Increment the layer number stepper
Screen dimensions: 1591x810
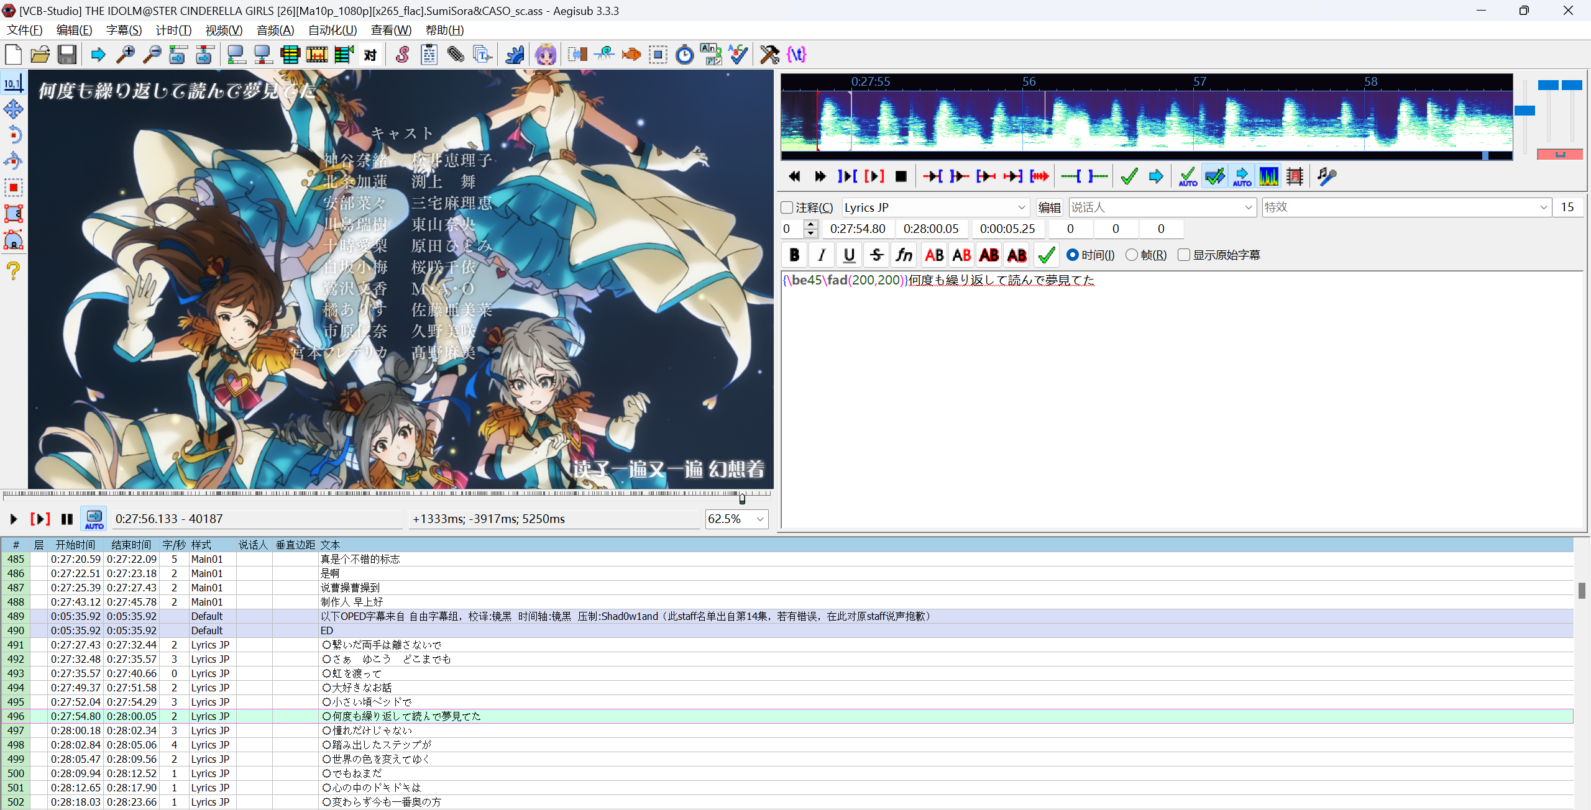pyautogui.click(x=810, y=224)
